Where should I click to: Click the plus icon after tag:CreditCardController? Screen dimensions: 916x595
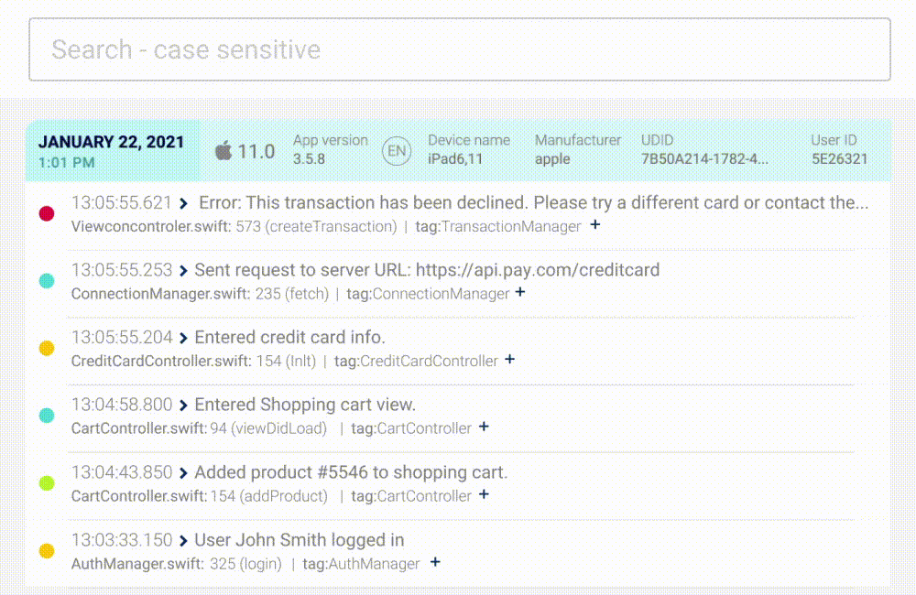point(509,360)
